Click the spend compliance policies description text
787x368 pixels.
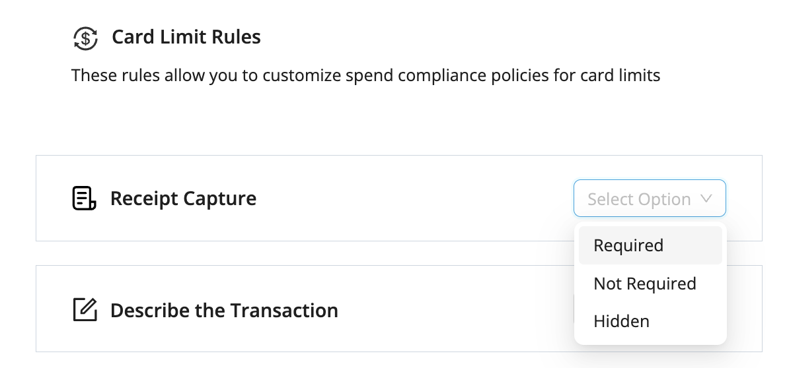(x=365, y=76)
